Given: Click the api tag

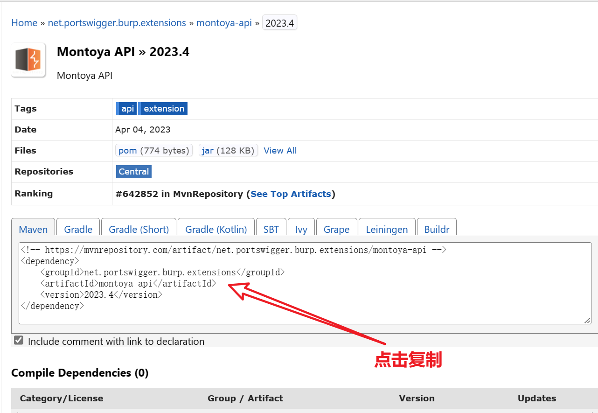Looking at the screenshot, I should click(127, 109).
